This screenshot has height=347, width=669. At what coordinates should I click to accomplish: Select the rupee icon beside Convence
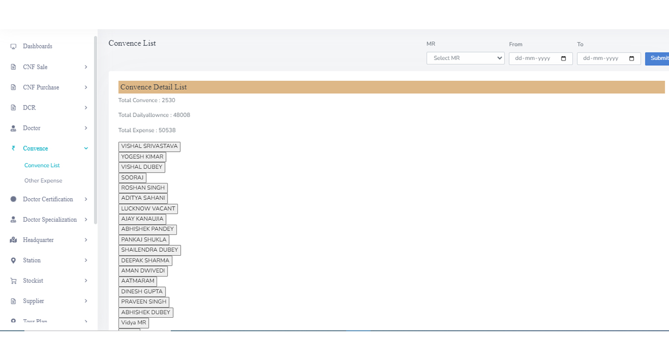[x=13, y=148]
